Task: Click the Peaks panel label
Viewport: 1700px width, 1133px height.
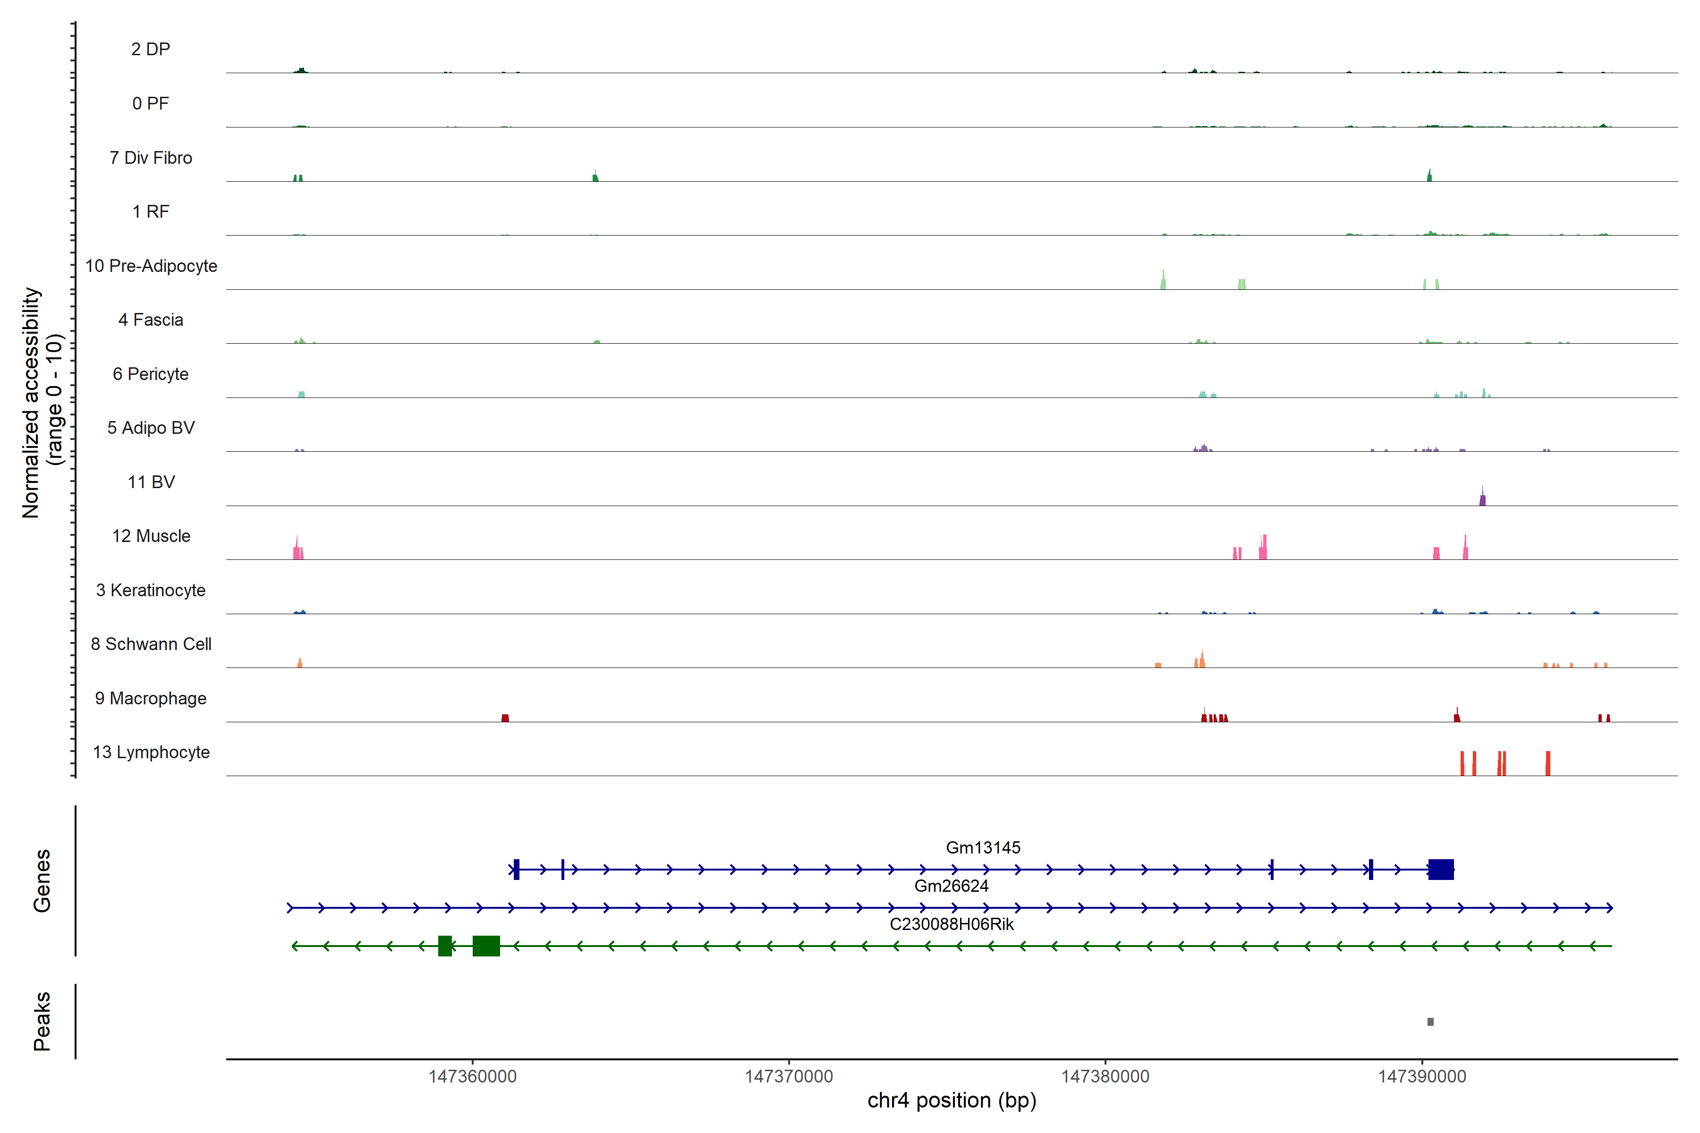Action: coord(42,1021)
